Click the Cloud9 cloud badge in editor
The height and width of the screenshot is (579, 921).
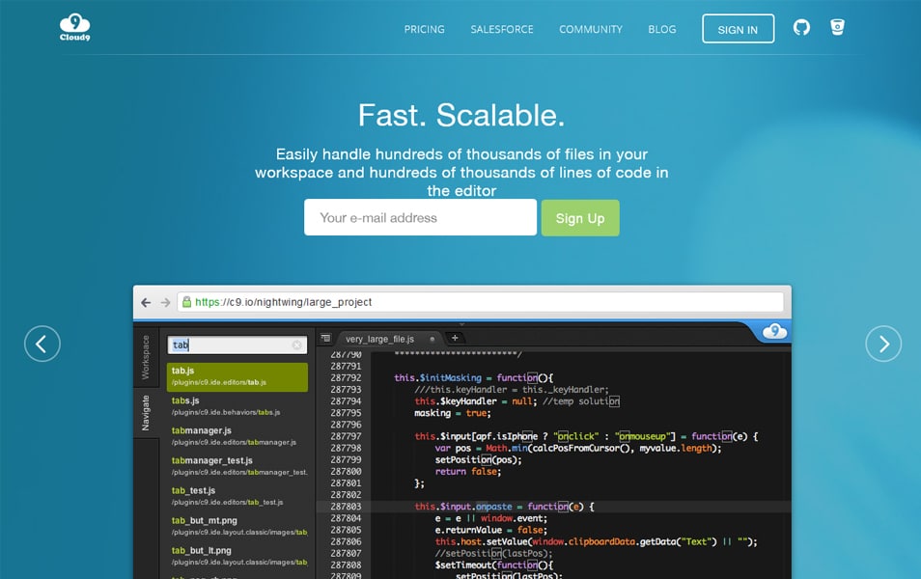(x=774, y=331)
